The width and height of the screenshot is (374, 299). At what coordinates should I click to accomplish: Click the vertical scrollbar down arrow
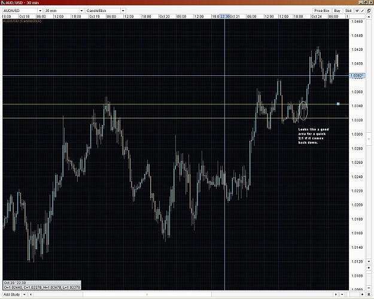(x=369, y=261)
